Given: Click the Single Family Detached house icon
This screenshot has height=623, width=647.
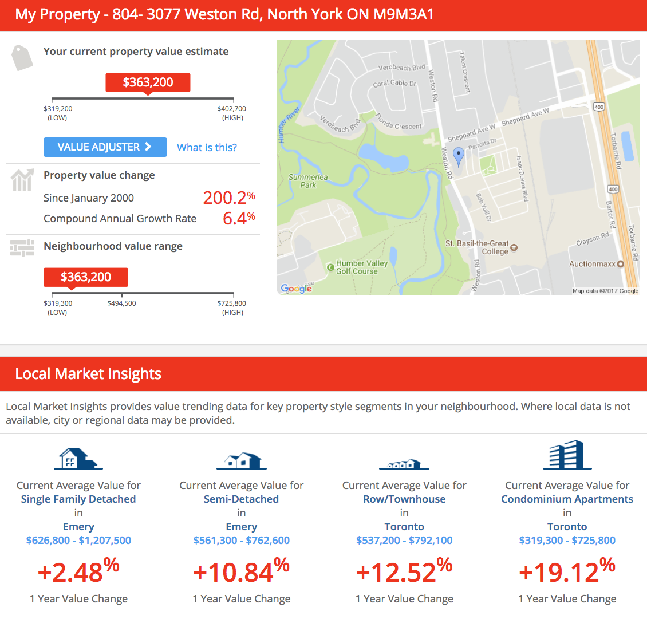Looking at the screenshot, I should point(78,458).
